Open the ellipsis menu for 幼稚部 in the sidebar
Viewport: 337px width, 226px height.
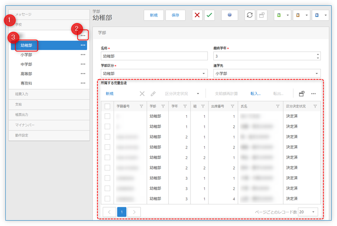point(83,45)
